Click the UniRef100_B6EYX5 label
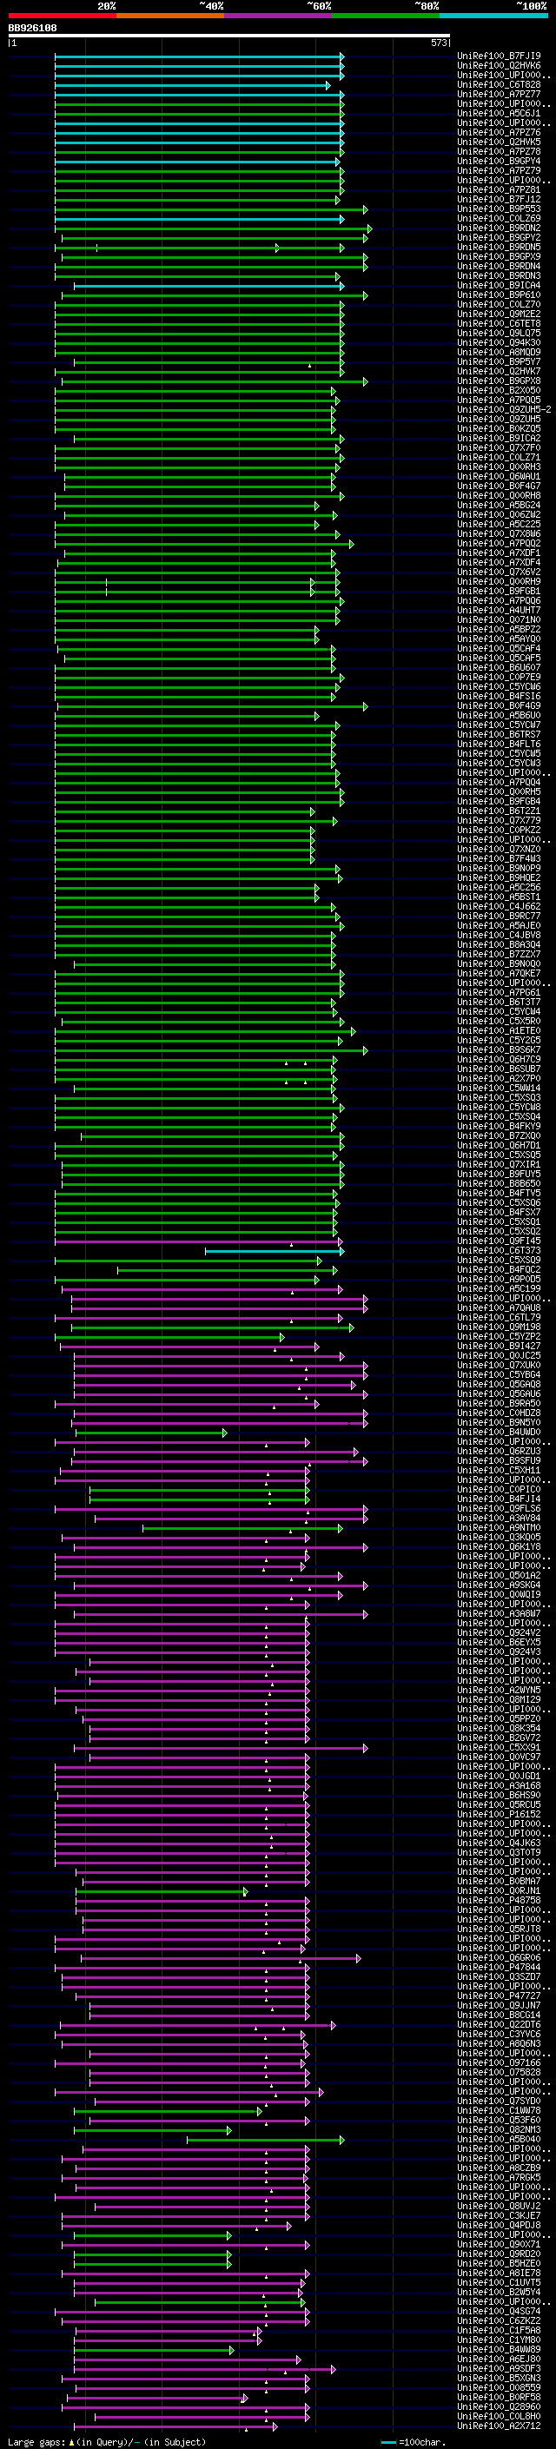Image resolution: width=556 pixels, height=2449 pixels. point(499,1642)
